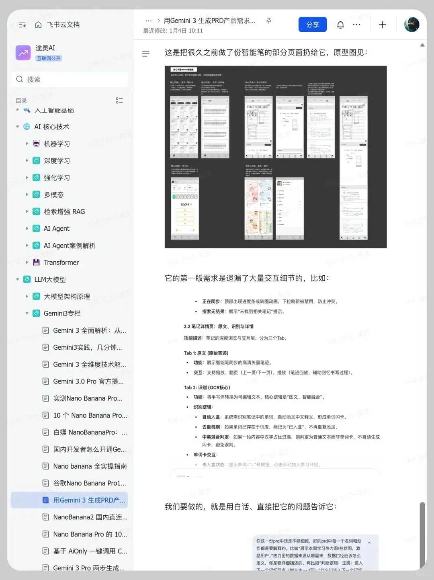Open 10 个 Nano Banana Pro document
This screenshot has width=434, height=580.
(x=90, y=415)
